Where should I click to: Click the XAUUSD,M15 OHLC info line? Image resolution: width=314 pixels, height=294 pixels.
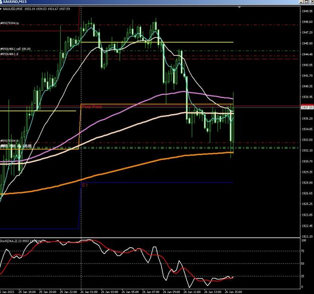click(x=36, y=9)
